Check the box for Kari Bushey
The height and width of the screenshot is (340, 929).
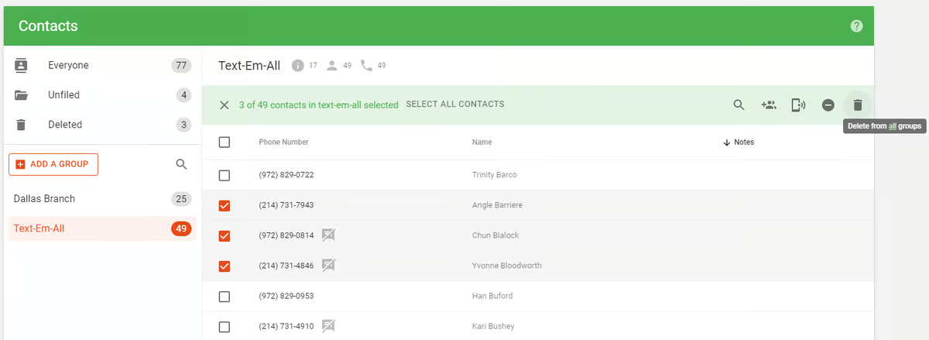[x=225, y=326]
